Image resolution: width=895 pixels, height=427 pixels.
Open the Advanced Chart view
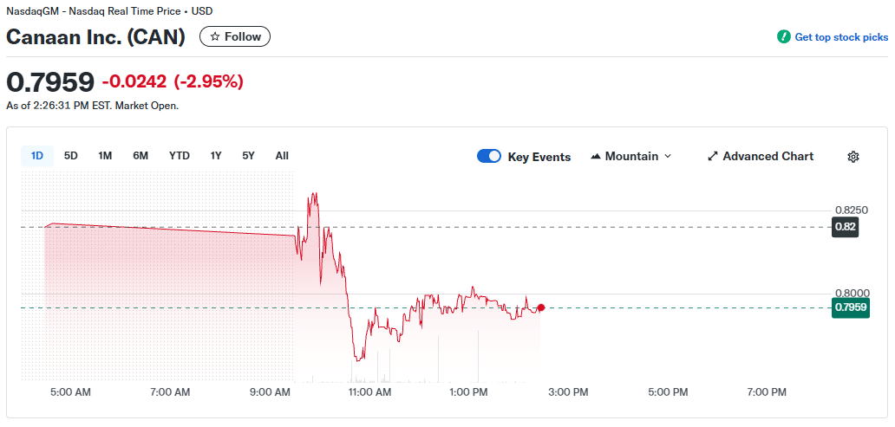tap(768, 157)
